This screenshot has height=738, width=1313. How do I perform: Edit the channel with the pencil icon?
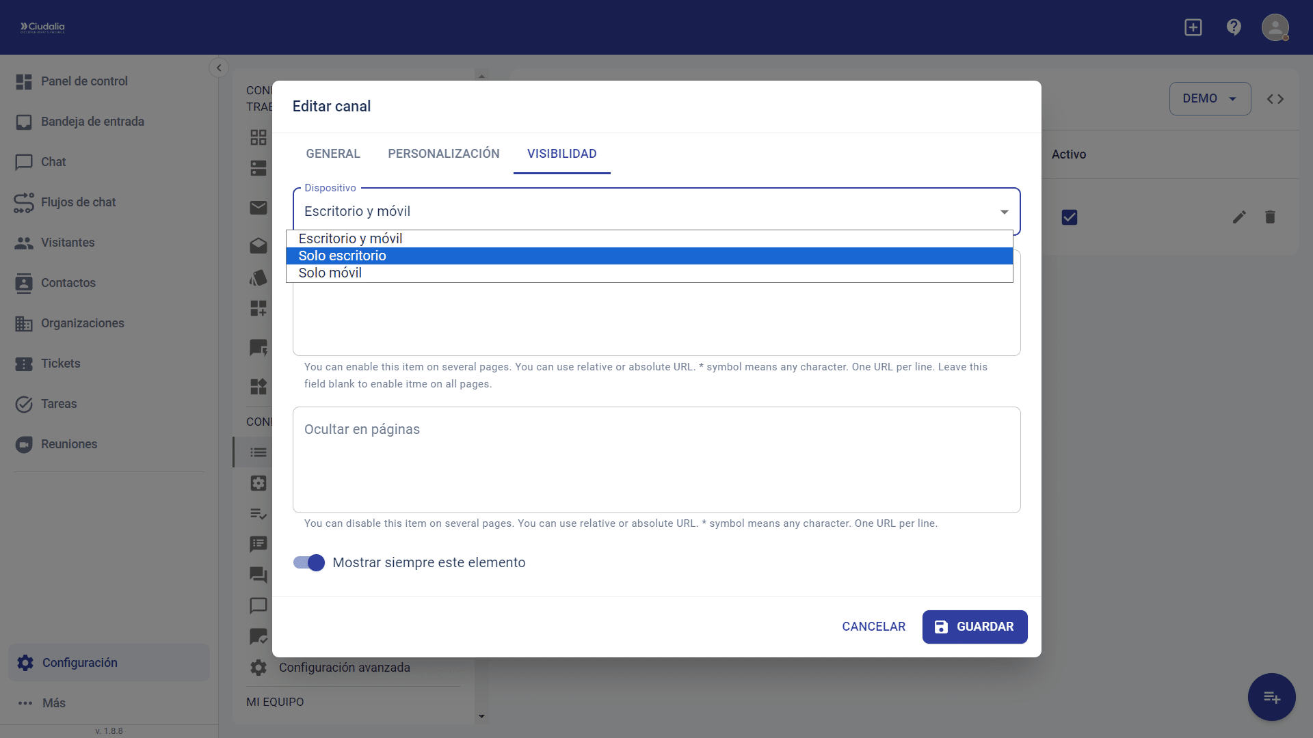(1240, 217)
